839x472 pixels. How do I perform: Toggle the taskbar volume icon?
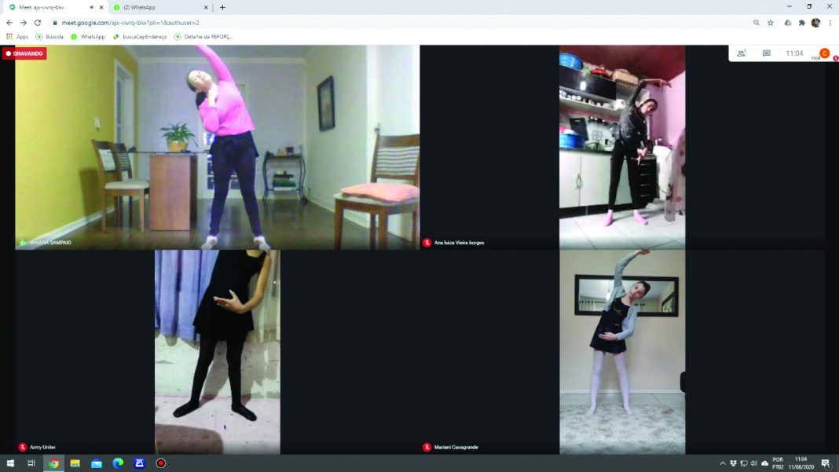point(753,463)
